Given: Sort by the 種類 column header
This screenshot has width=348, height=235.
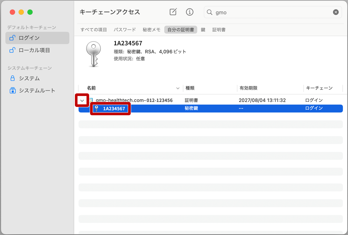Looking at the screenshot, I should (190, 88).
